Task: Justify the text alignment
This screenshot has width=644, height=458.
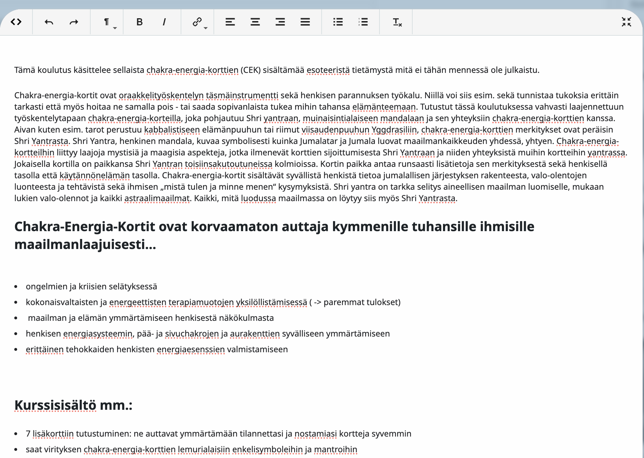Action: 305,22
